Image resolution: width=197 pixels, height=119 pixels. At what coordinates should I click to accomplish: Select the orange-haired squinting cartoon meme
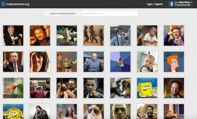point(174,62)
